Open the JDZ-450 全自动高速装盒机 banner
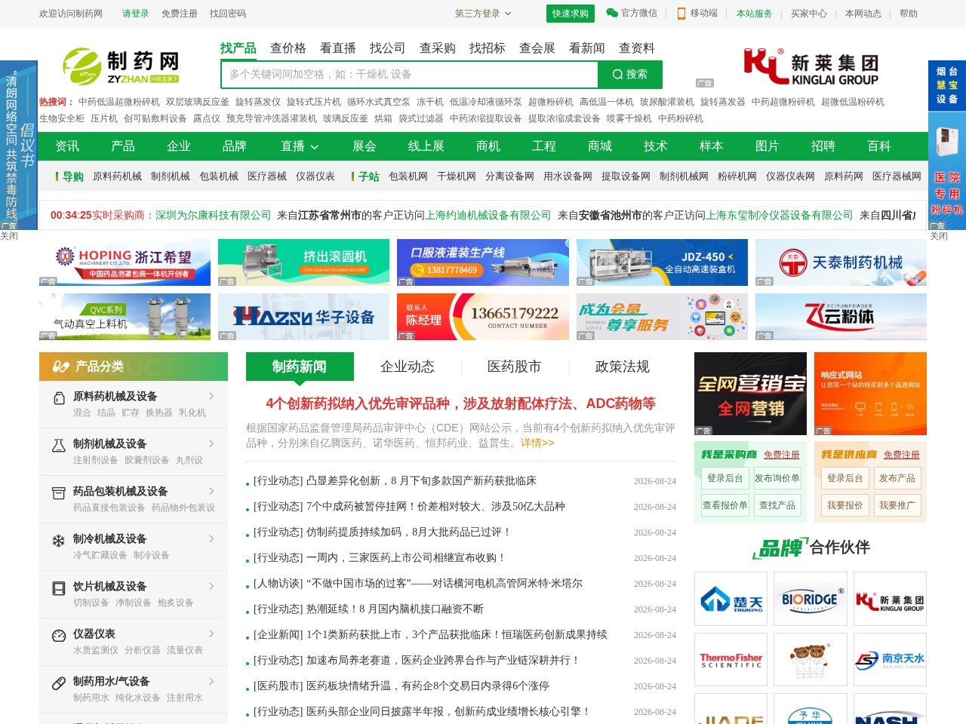 (662, 262)
